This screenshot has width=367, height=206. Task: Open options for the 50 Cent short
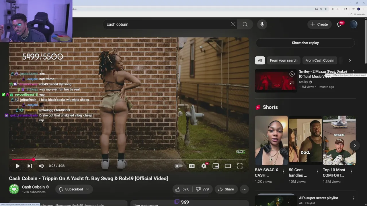[x=317, y=171]
